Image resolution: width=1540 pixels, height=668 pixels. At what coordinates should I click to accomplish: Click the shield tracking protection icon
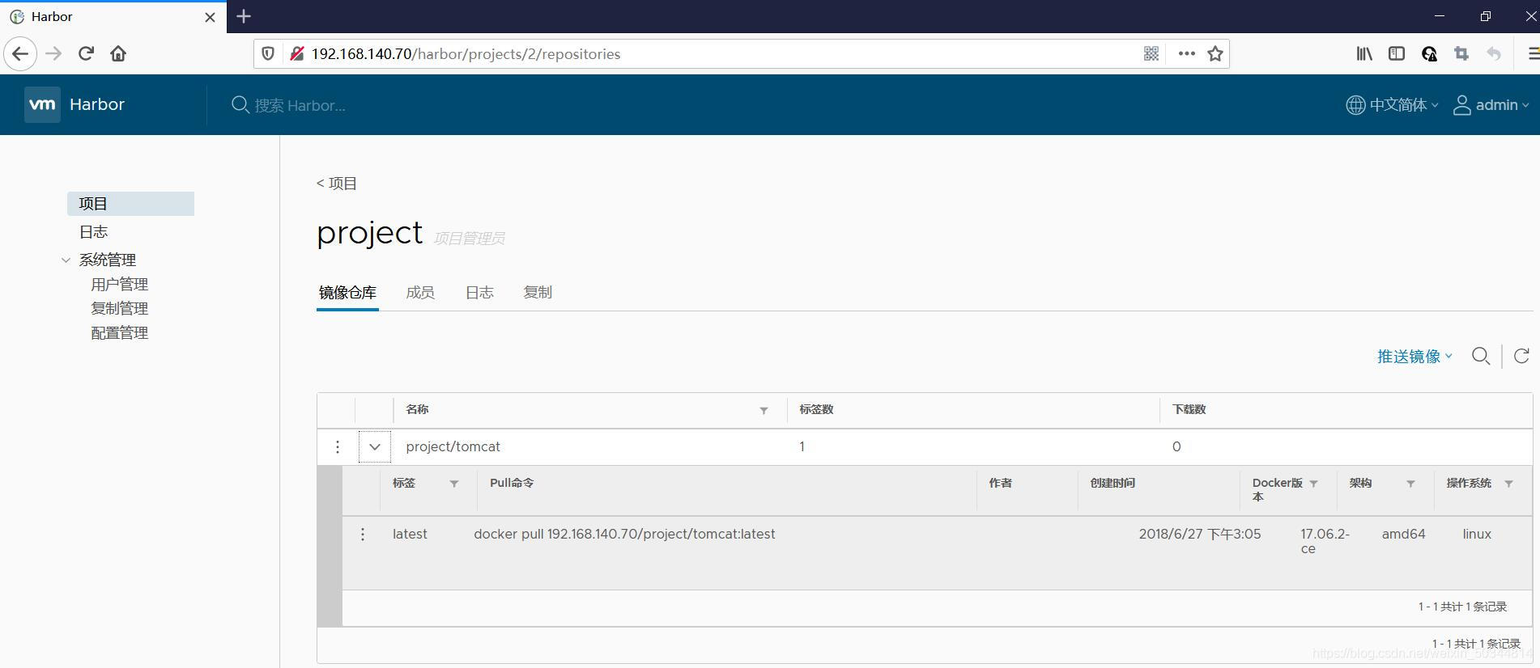268,54
